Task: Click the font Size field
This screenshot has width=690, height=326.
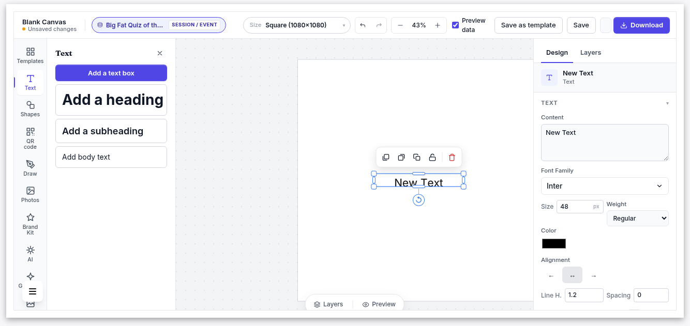Action: pos(579,207)
